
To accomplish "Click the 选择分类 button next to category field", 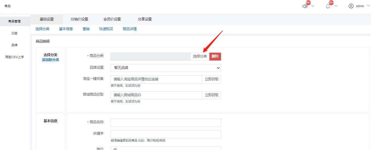I will tap(200, 56).
